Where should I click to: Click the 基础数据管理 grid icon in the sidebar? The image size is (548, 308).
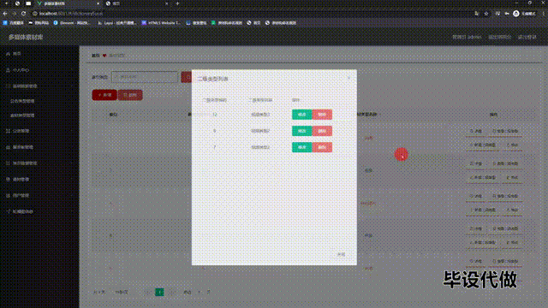(x=8, y=86)
